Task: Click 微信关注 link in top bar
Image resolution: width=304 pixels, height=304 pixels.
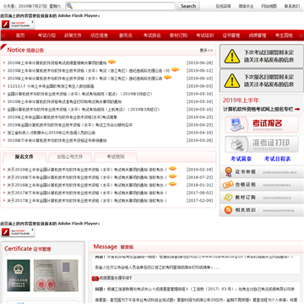Action: click(246, 6)
